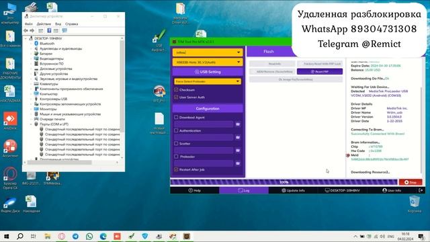Image resolution: width=430 pixels, height=242 pixels.
Task: Open the X6833B Note 30 model dropdown
Action: 208,62
